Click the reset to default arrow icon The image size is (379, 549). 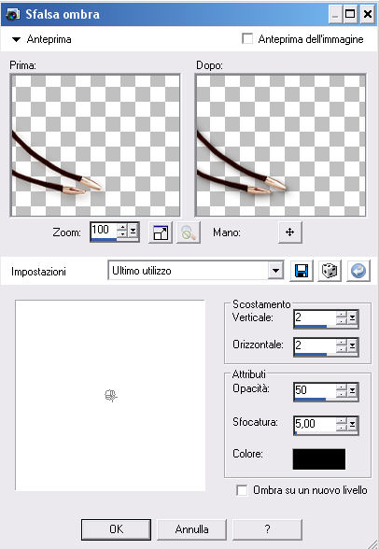pos(358,271)
